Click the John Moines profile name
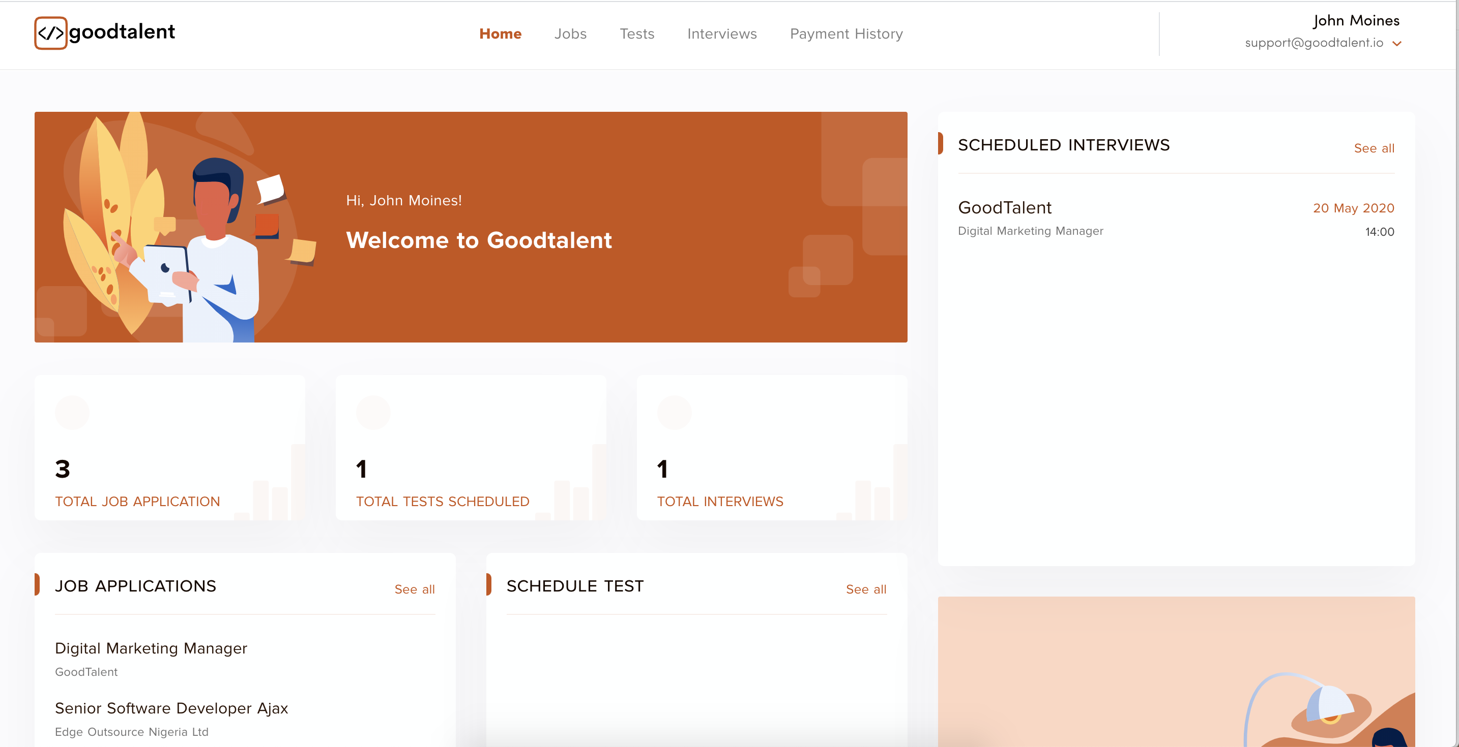Viewport: 1459px width, 747px height. click(x=1356, y=20)
